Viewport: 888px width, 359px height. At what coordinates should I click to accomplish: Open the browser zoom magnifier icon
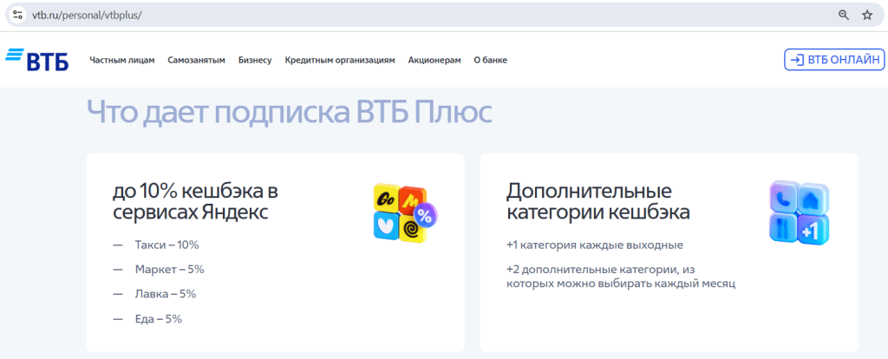tap(843, 16)
